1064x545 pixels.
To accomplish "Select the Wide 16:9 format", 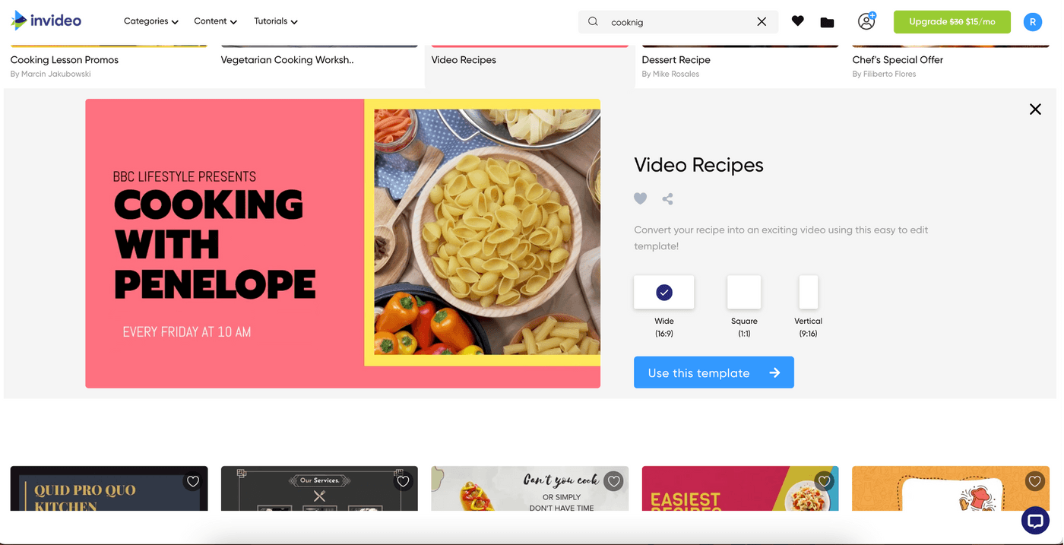I will pyautogui.click(x=664, y=292).
